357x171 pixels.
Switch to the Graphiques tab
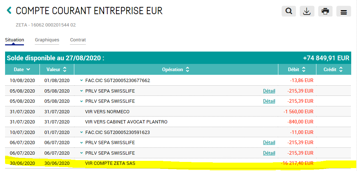(47, 40)
